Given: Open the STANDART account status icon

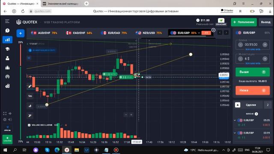Looking at the screenshot, I should click(221, 22).
